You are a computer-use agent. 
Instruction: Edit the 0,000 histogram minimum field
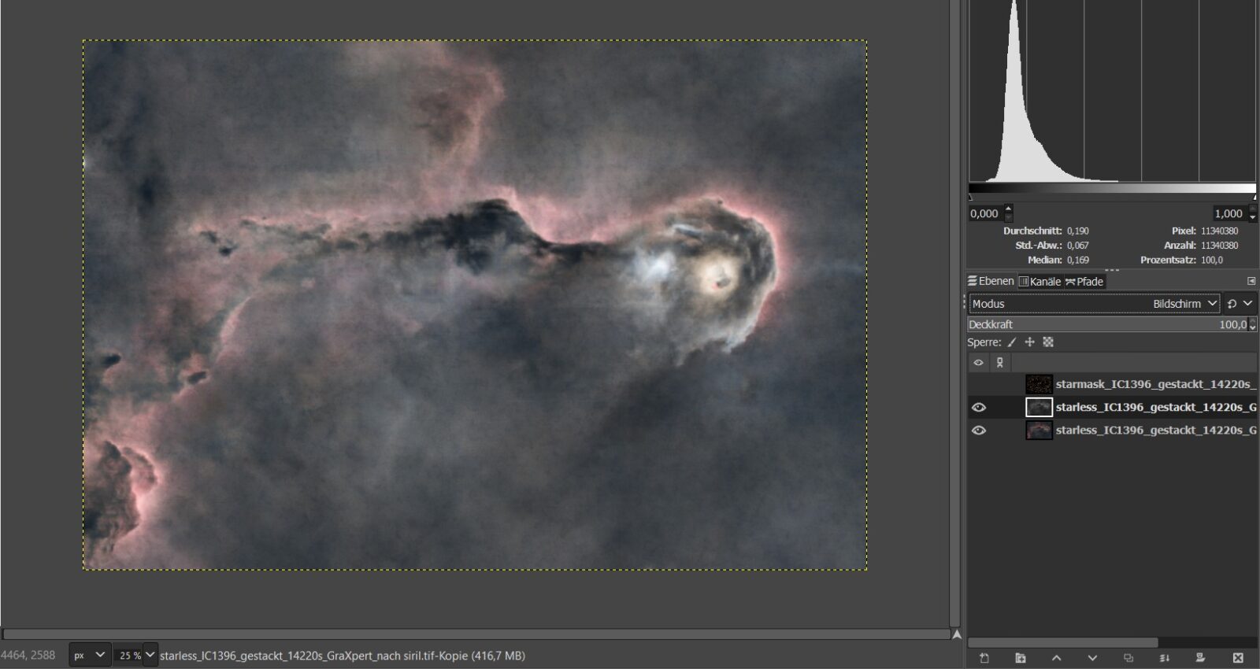(986, 213)
